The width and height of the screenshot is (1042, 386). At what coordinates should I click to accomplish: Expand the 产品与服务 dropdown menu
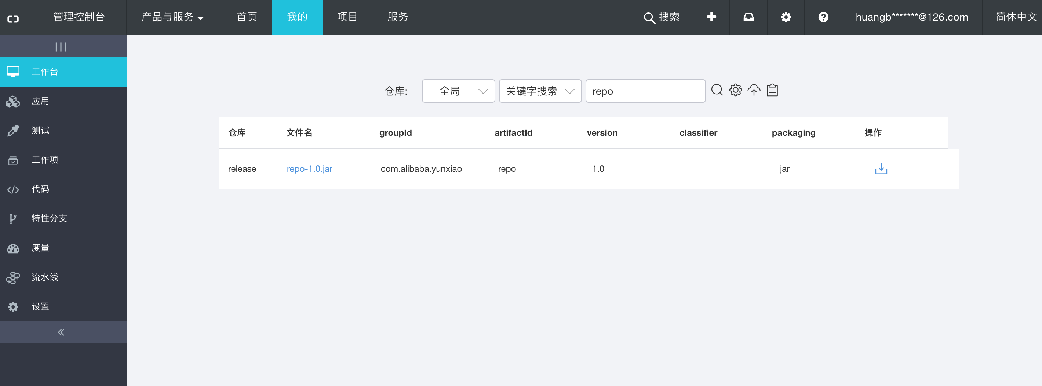(173, 17)
